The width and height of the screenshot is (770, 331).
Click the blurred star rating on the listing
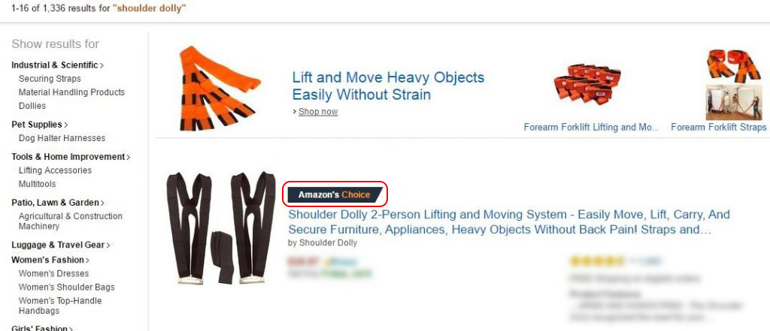pyautogui.click(x=596, y=261)
